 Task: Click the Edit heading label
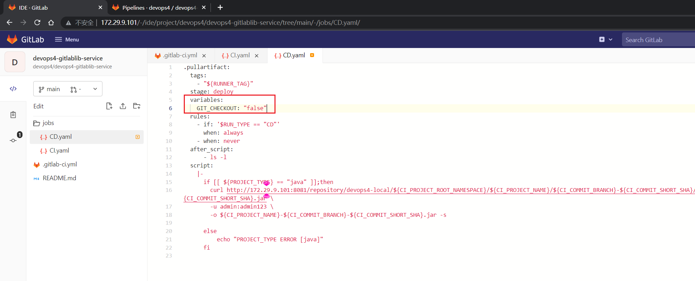38,106
